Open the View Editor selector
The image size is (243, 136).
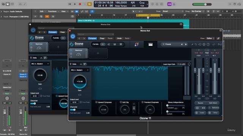pyautogui.click(x=210, y=38)
